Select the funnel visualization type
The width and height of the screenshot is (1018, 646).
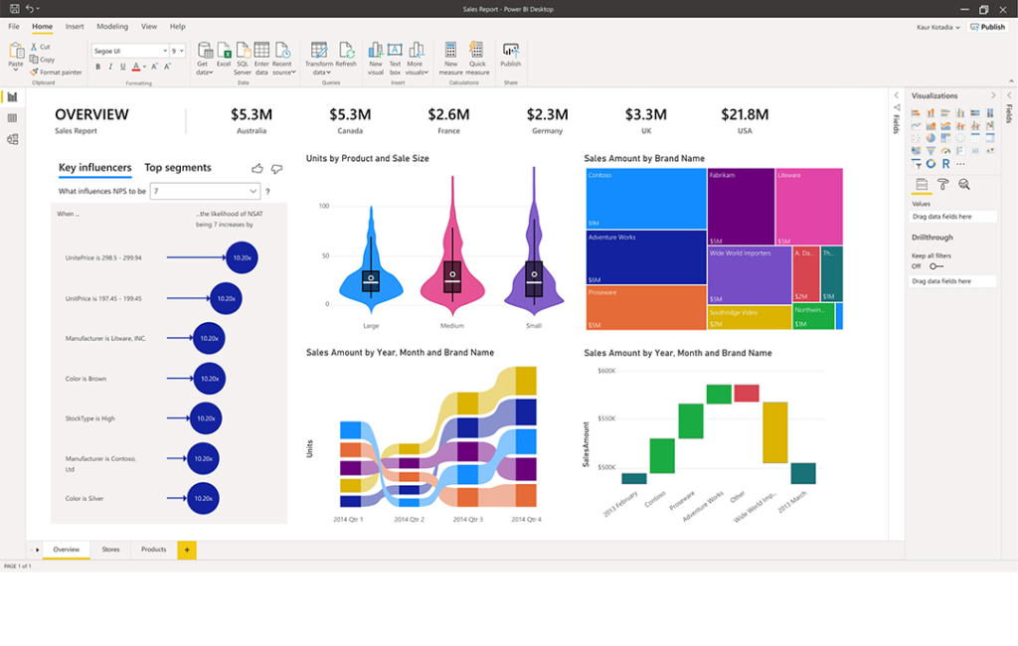point(931,151)
